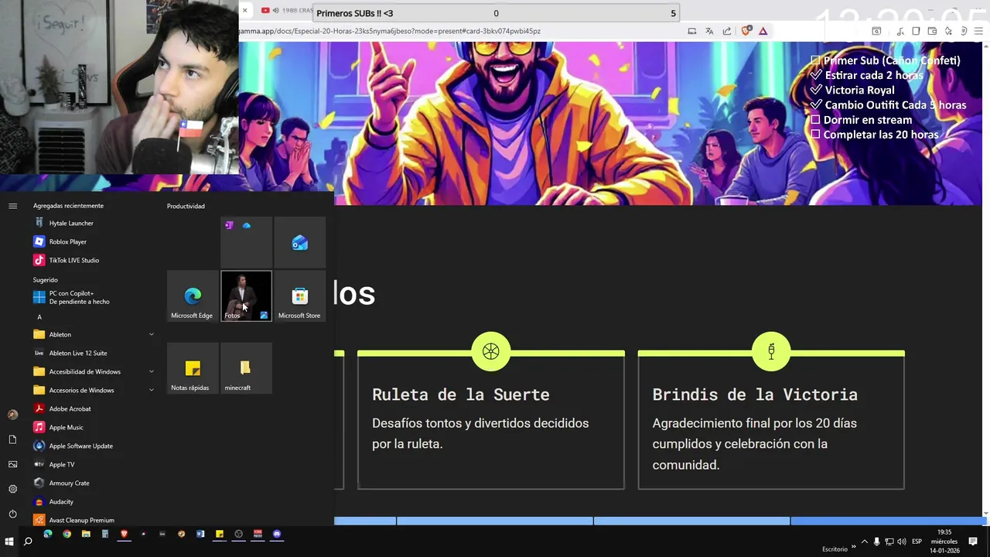Expand Escritorio toolbar chevron
Viewport: 990px width, 557px height.
tap(854, 546)
